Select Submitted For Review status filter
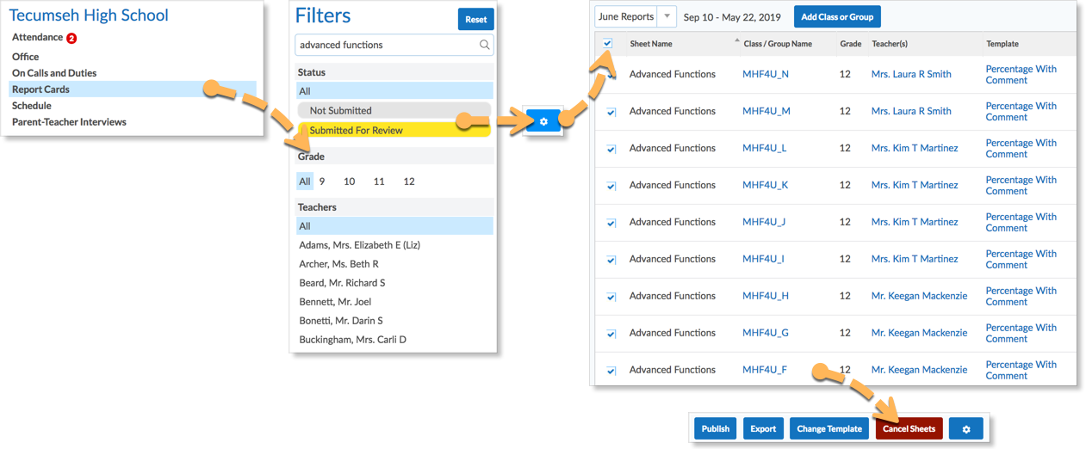1086x449 pixels. coord(394,130)
